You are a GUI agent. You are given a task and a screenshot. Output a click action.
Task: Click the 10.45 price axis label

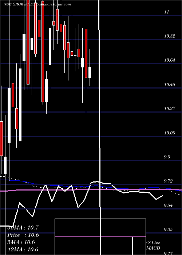tap(170, 84)
